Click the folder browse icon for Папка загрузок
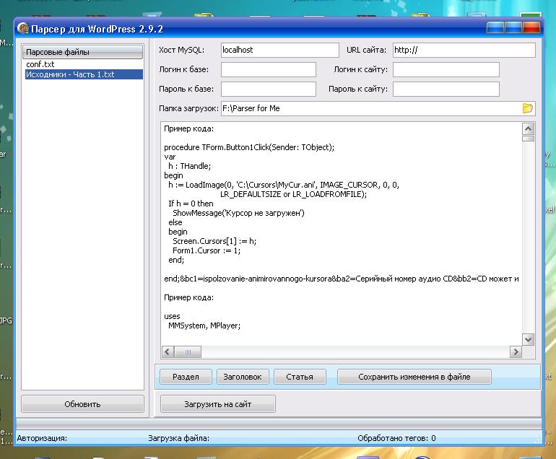The height and width of the screenshot is (459, 556). point(527,108)
